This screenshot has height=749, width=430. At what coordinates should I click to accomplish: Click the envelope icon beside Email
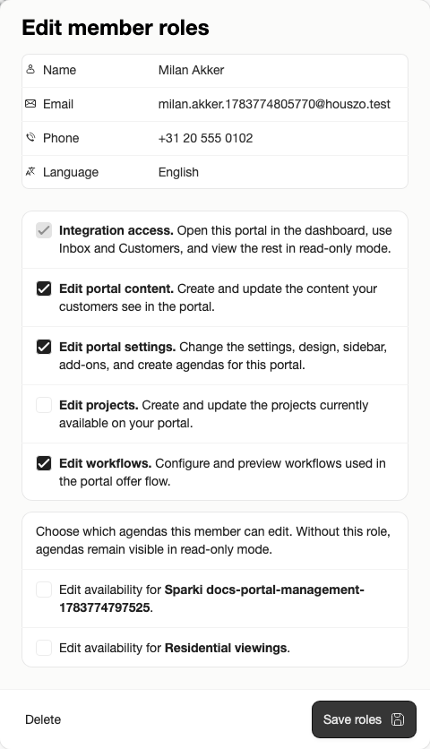(x=30, y=104)
